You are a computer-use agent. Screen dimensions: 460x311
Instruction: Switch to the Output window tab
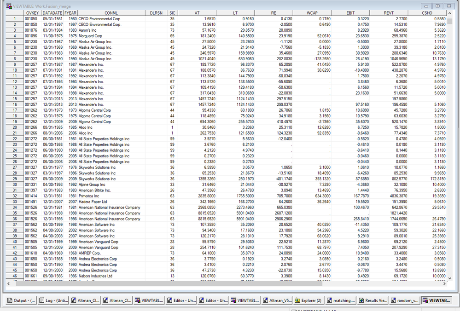[22, 300]
